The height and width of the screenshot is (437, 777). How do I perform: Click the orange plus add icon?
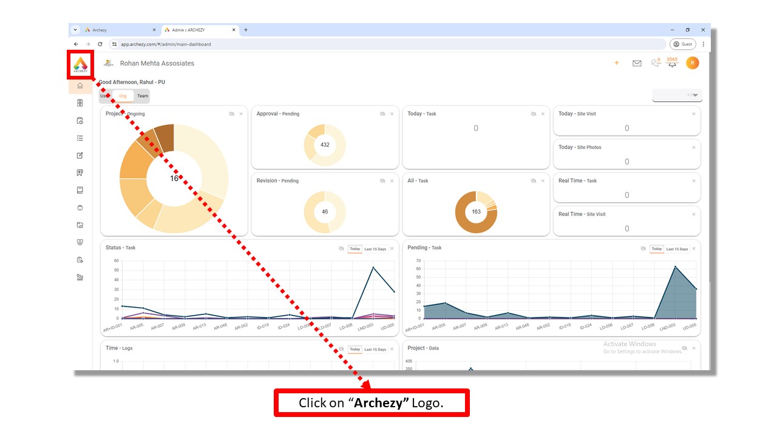coord(617,63)
